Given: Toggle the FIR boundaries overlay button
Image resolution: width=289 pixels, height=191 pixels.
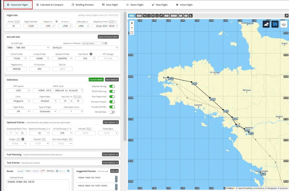Looking at the screenshot, I should point(181,15).
